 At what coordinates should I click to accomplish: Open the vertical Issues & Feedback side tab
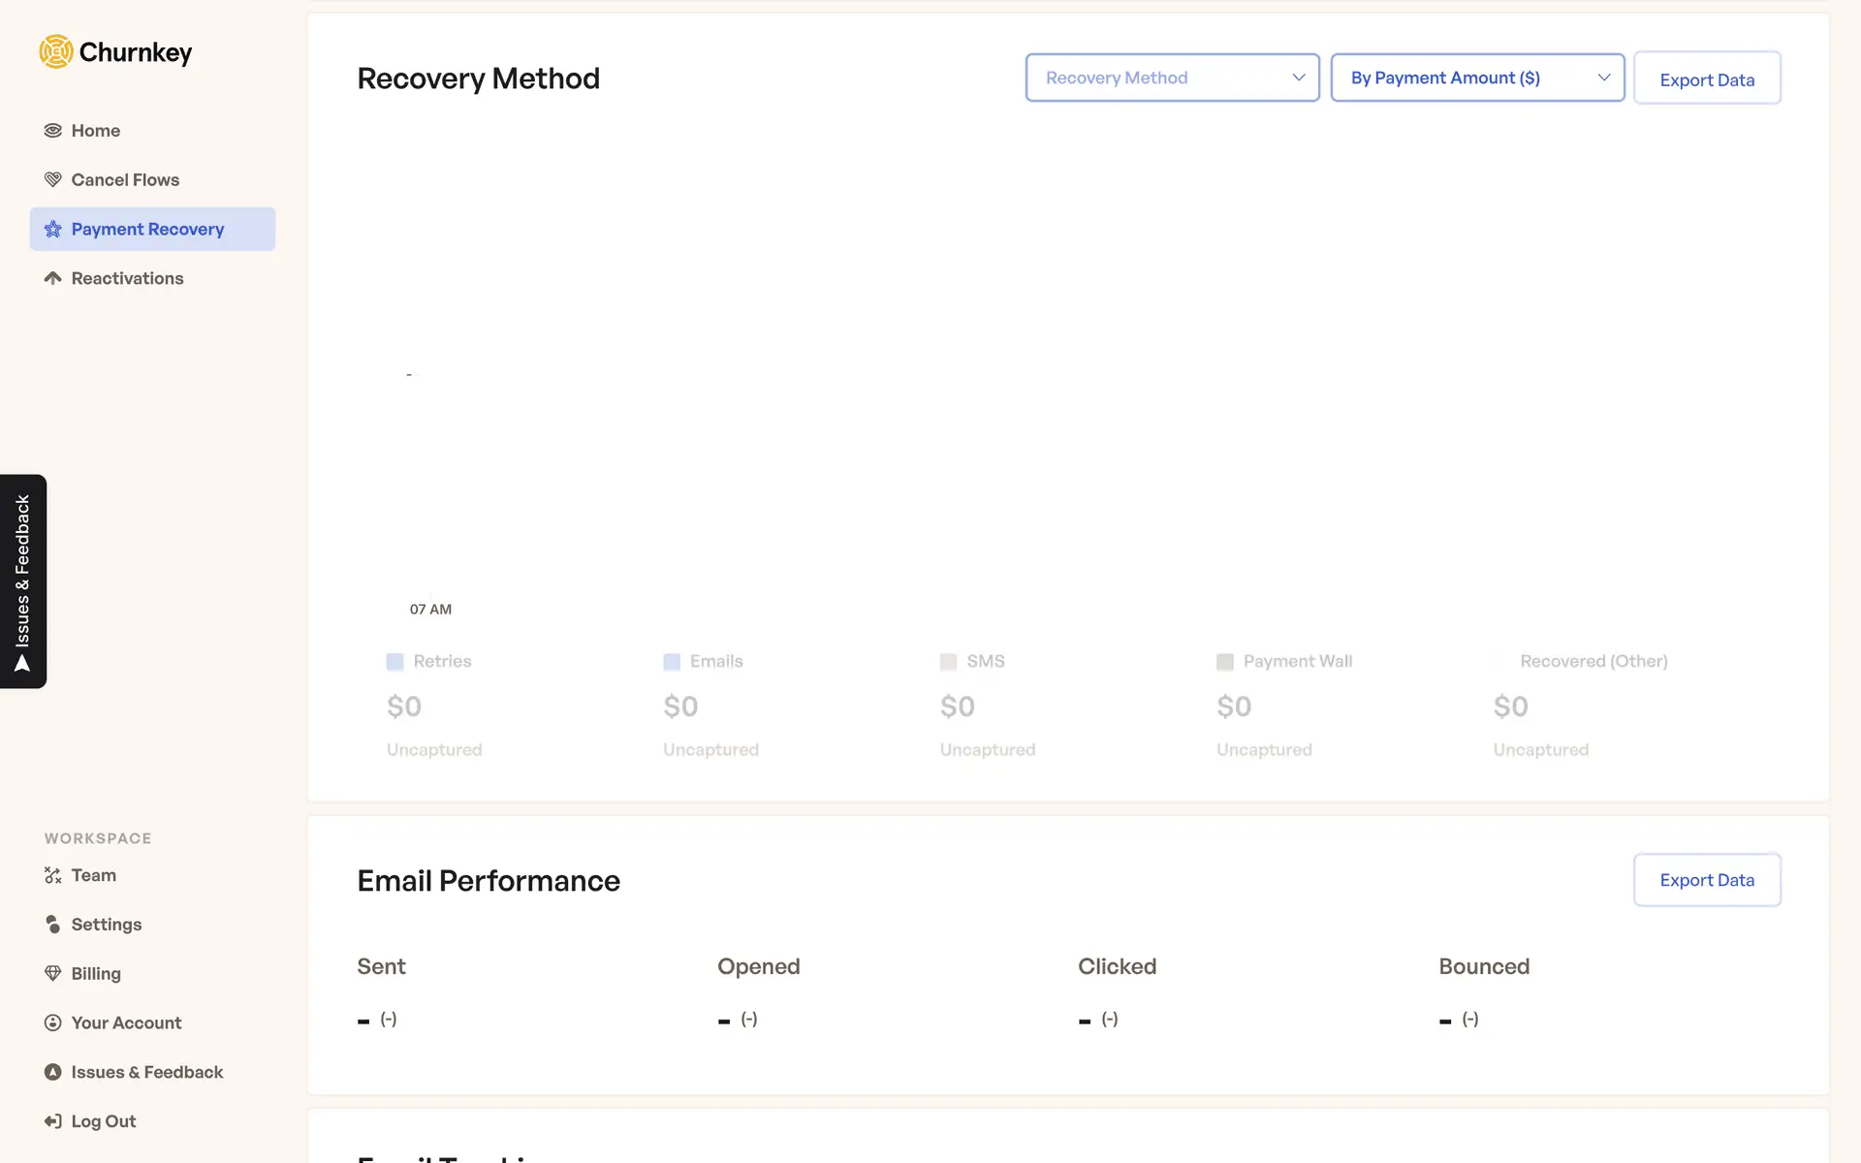point(23,581)
